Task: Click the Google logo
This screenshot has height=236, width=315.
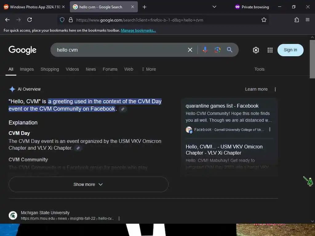Action: point(22,50)
